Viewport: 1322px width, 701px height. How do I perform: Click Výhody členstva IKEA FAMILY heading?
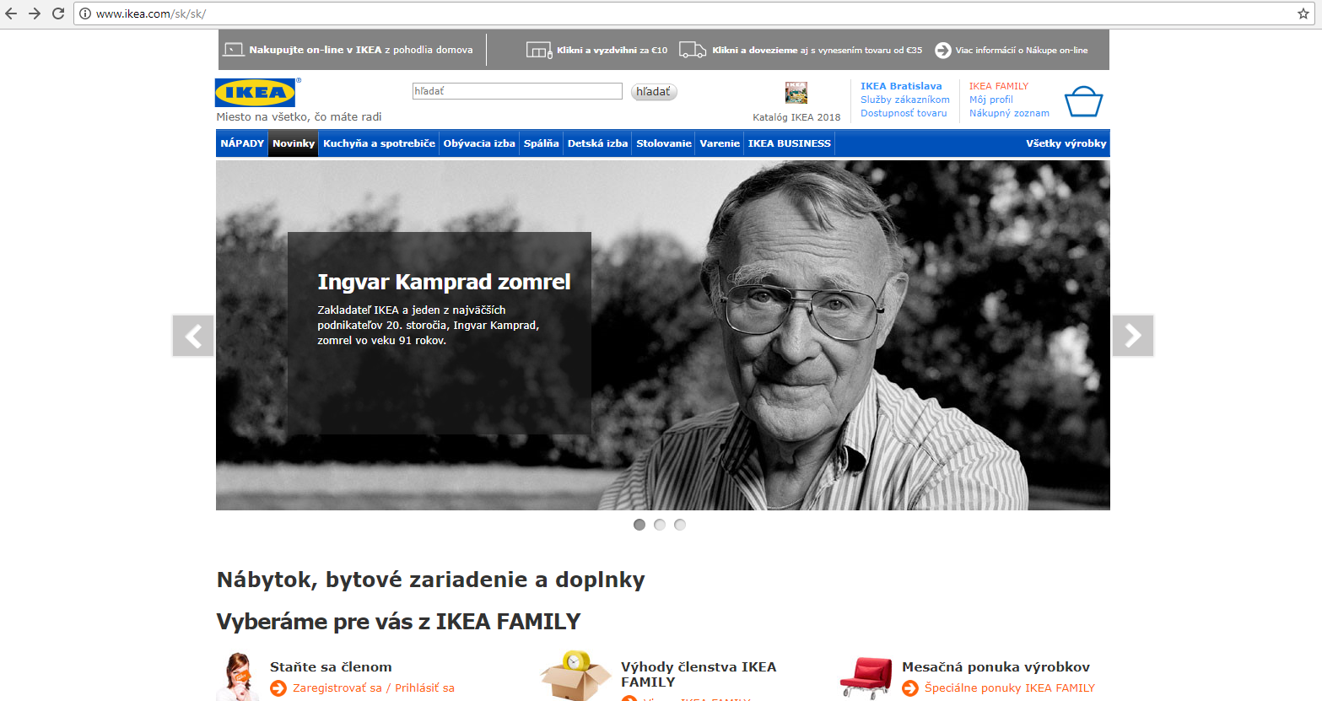click(x=699, y=674)
